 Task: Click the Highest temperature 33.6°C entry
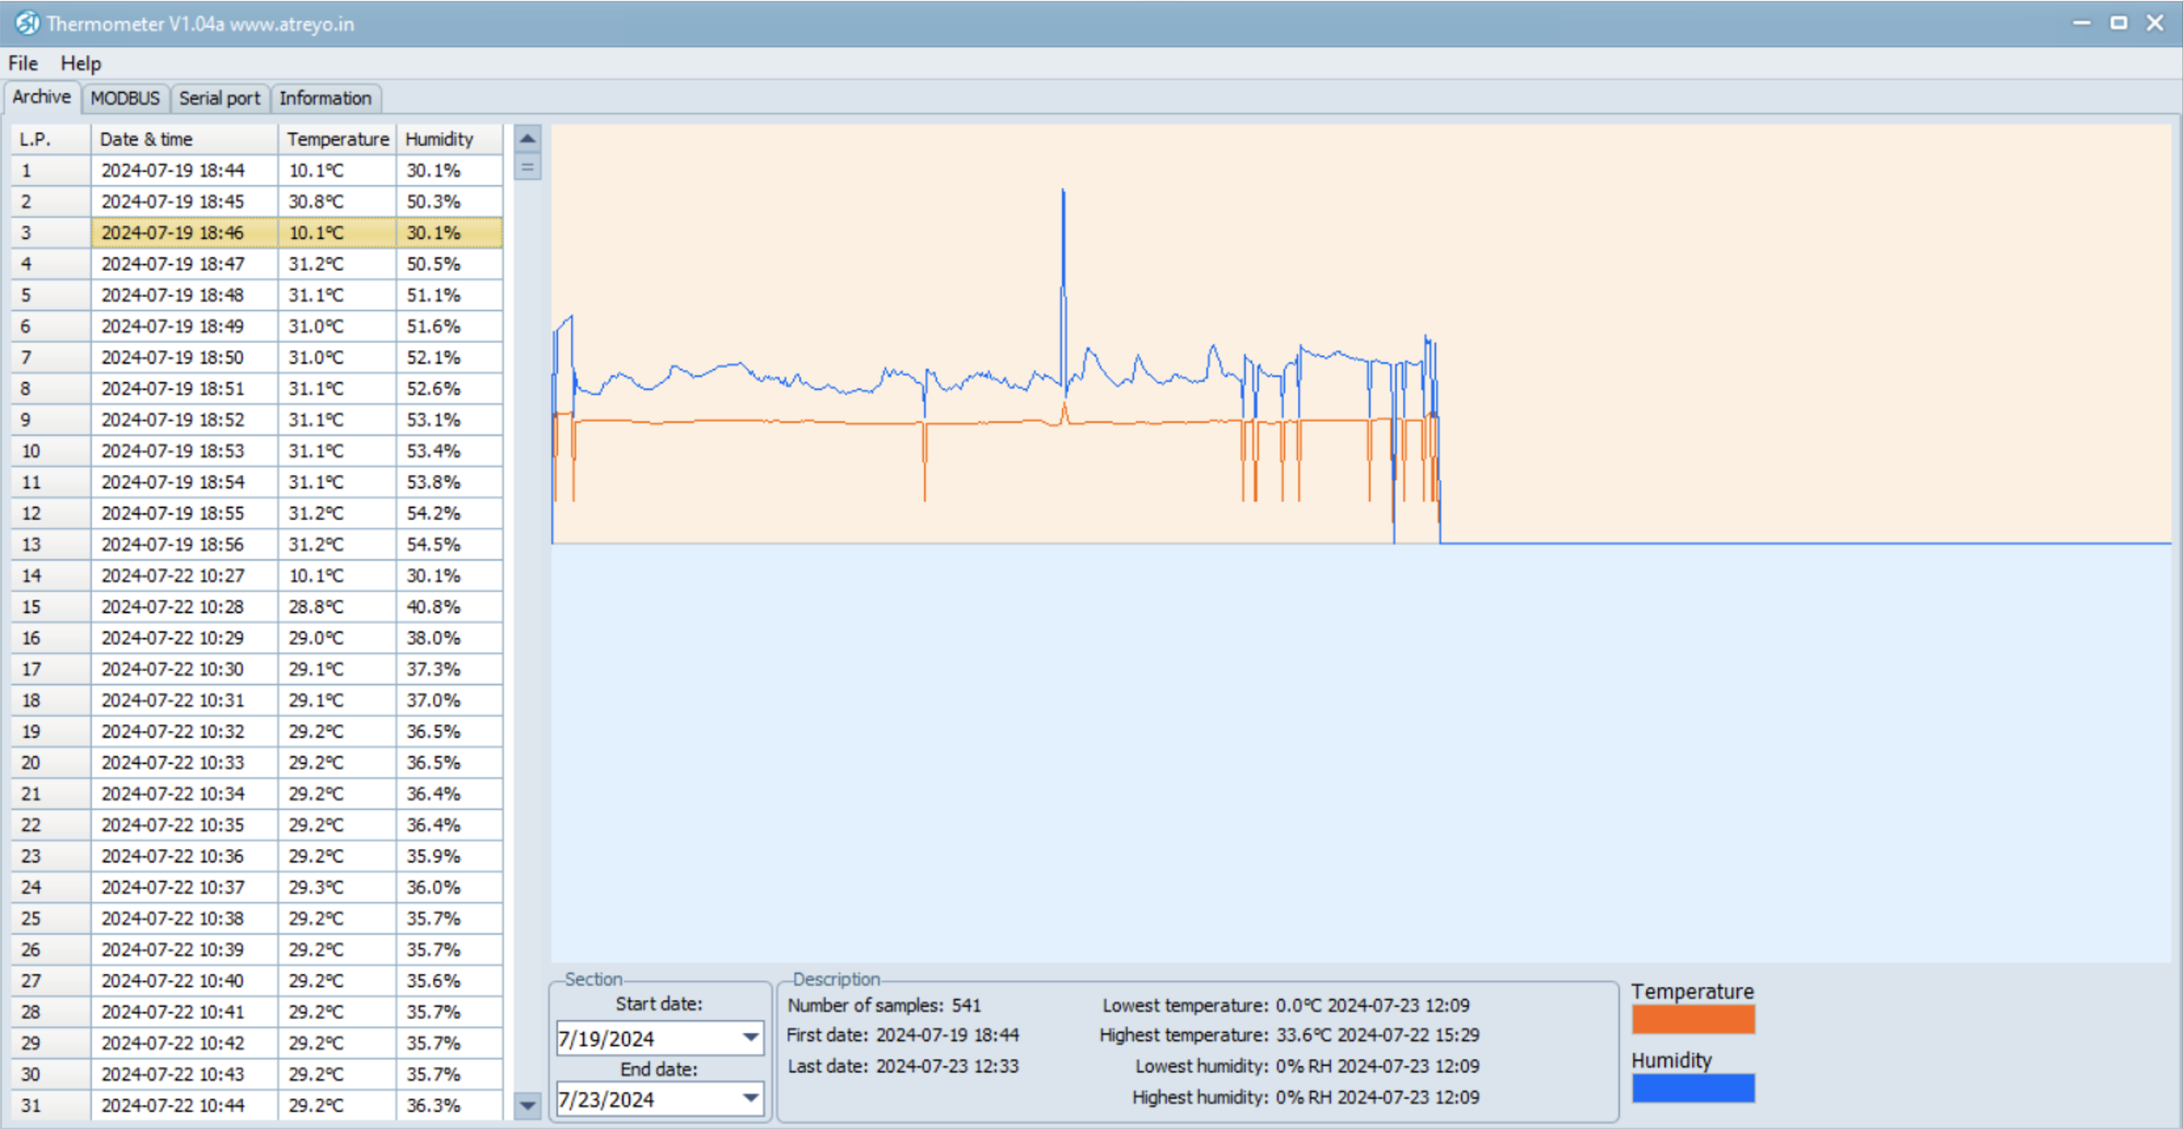[1289, 1035]
